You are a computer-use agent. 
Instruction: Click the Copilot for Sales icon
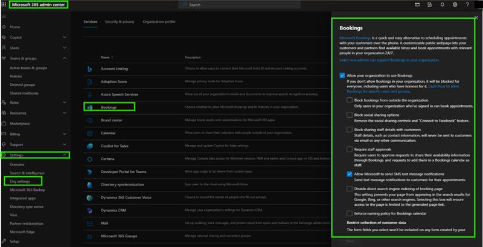(89, 146)
